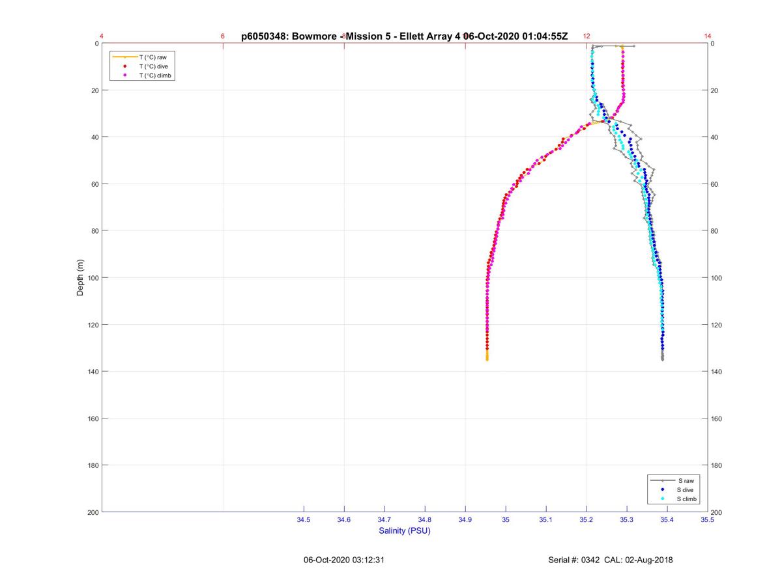Click salinity tick label '34.6'
This screenshot has height=576, width=782.
344,520
